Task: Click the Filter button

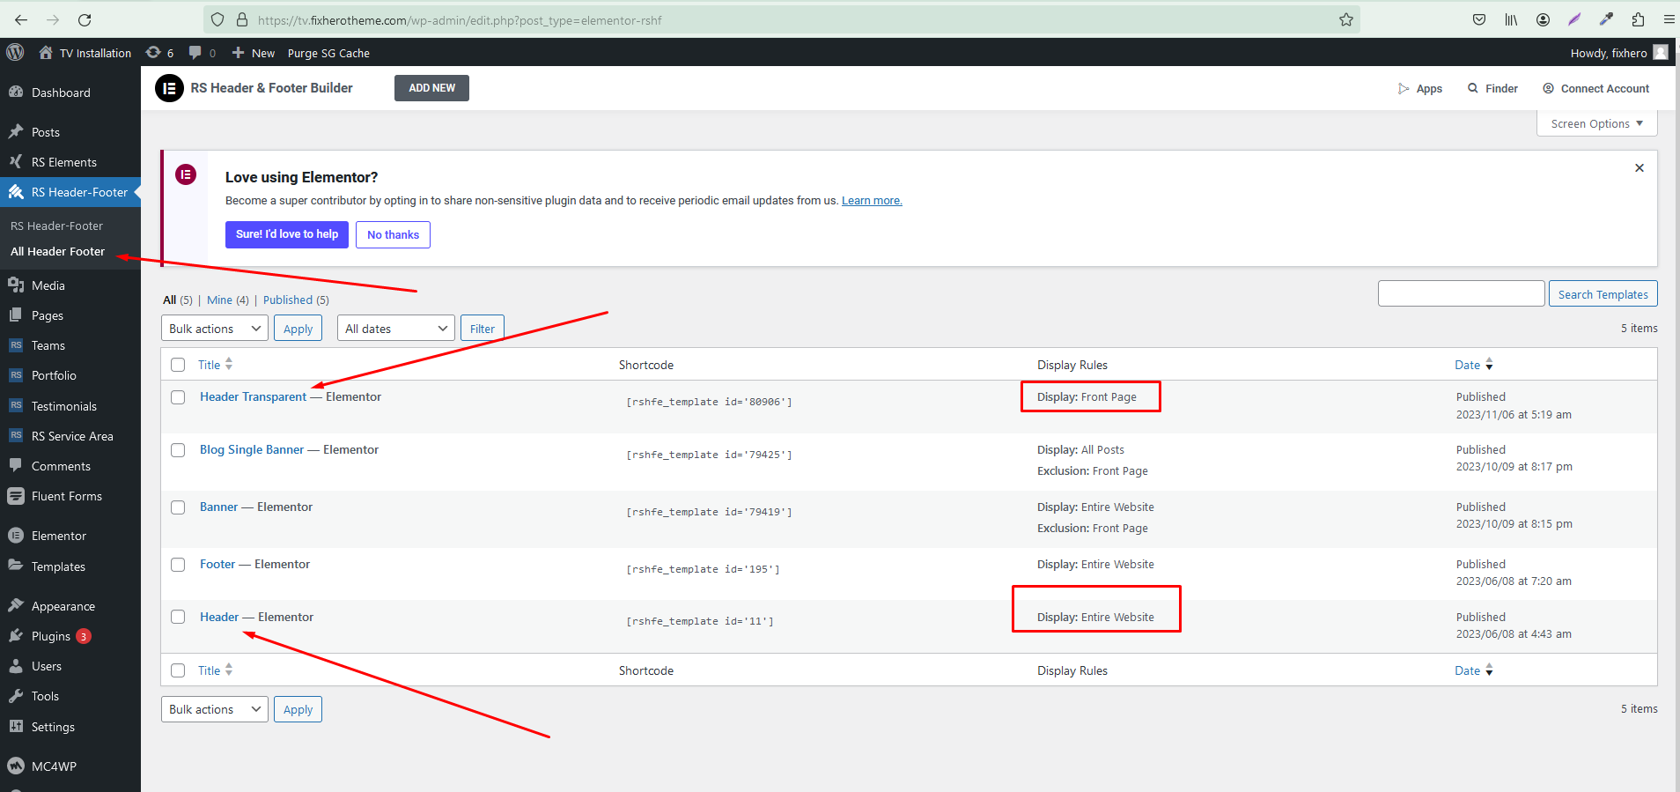Action: tap(483, 329)
